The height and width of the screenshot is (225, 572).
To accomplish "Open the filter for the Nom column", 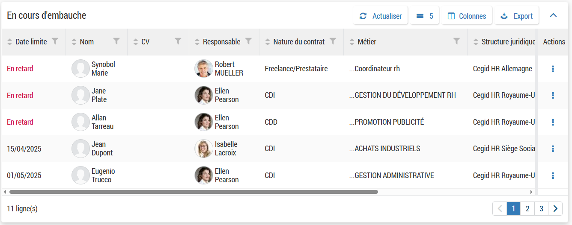I will pyautogui.click(x=116, y=41).
